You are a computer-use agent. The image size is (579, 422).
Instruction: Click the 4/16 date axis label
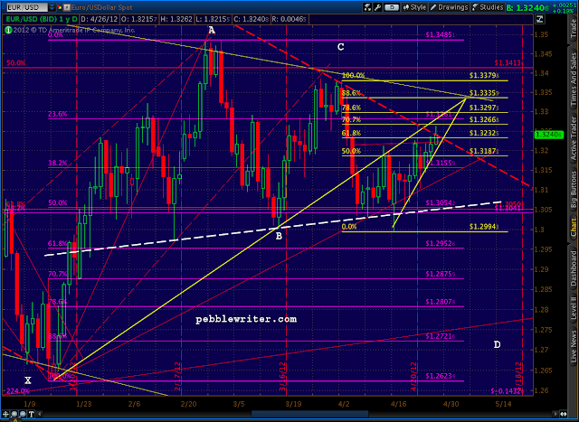click(398, 404)
